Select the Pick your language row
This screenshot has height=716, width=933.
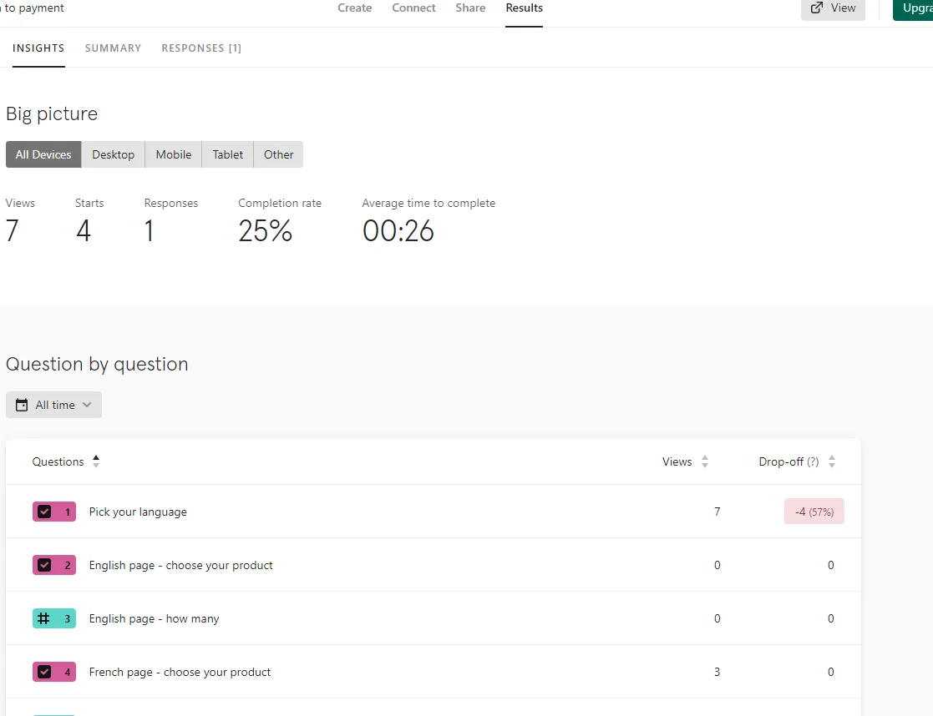coord(434,512)
